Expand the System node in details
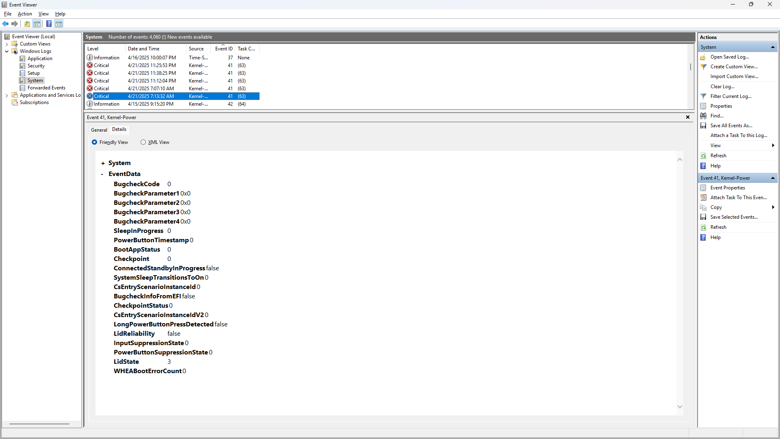This screenshot has width=780, height=439. pos(103,163)
